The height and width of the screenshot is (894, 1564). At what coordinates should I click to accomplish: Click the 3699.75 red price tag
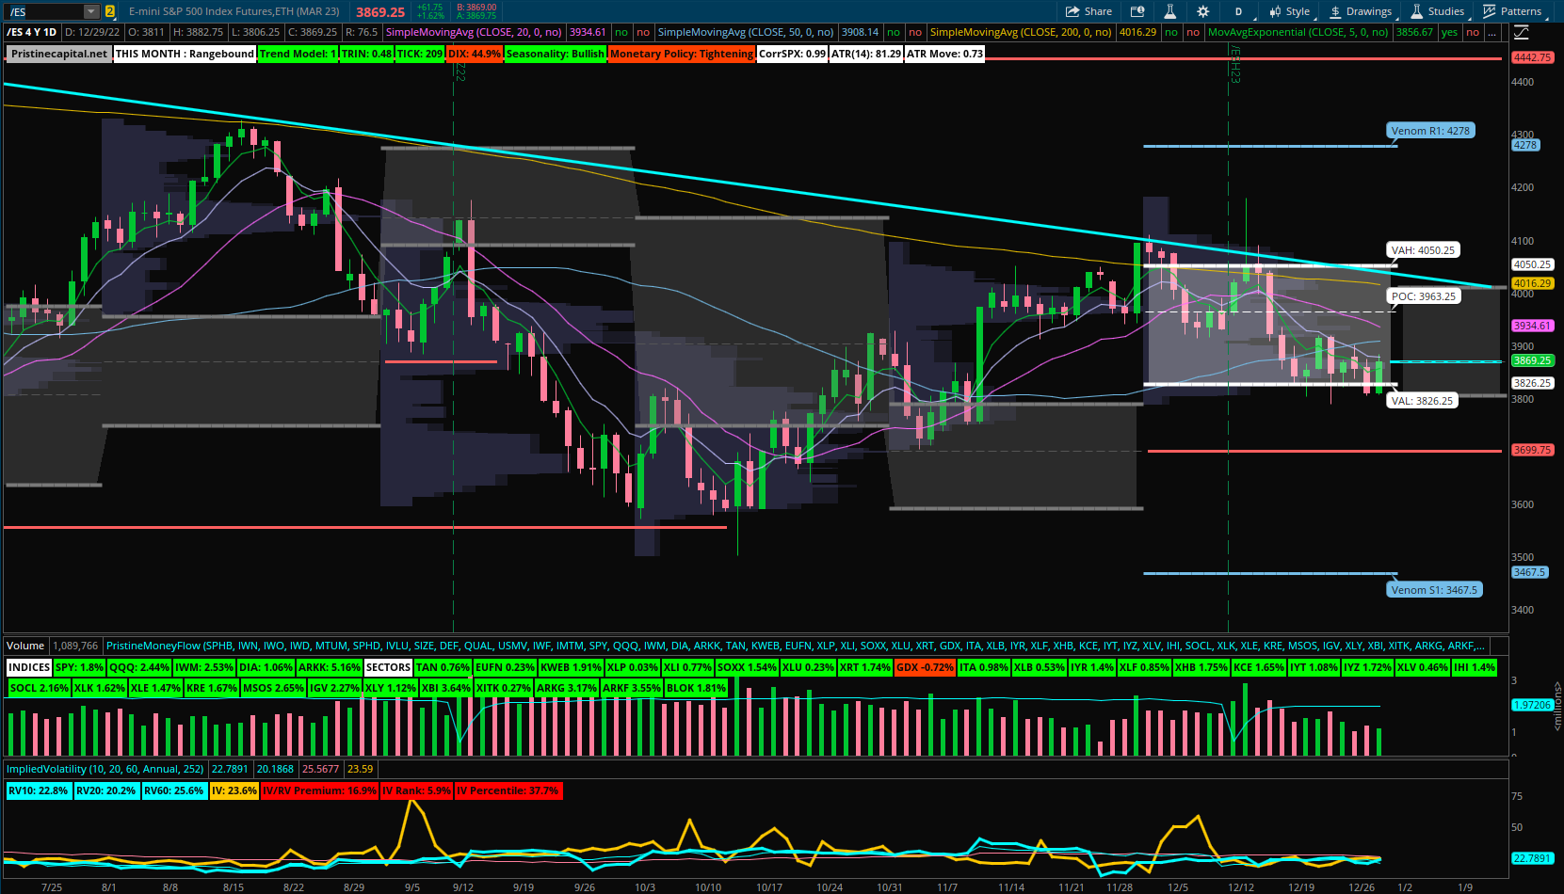[1532, 450]
